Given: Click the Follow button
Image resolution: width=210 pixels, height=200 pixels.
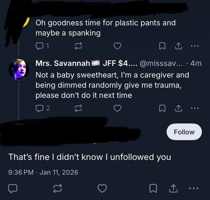Looking at the screenshot, I should (184, 132).
